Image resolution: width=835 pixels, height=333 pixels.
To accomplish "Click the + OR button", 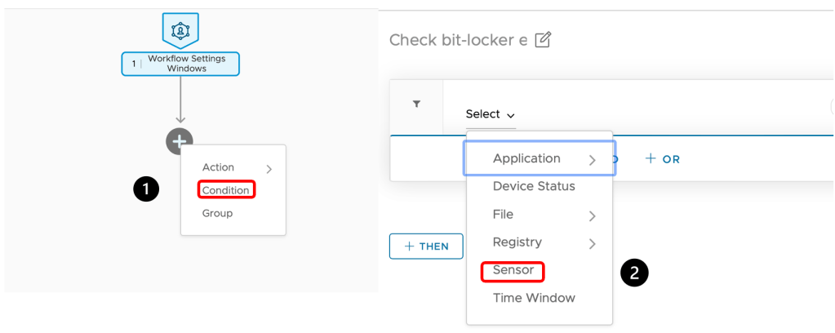I will coord(663,159).
